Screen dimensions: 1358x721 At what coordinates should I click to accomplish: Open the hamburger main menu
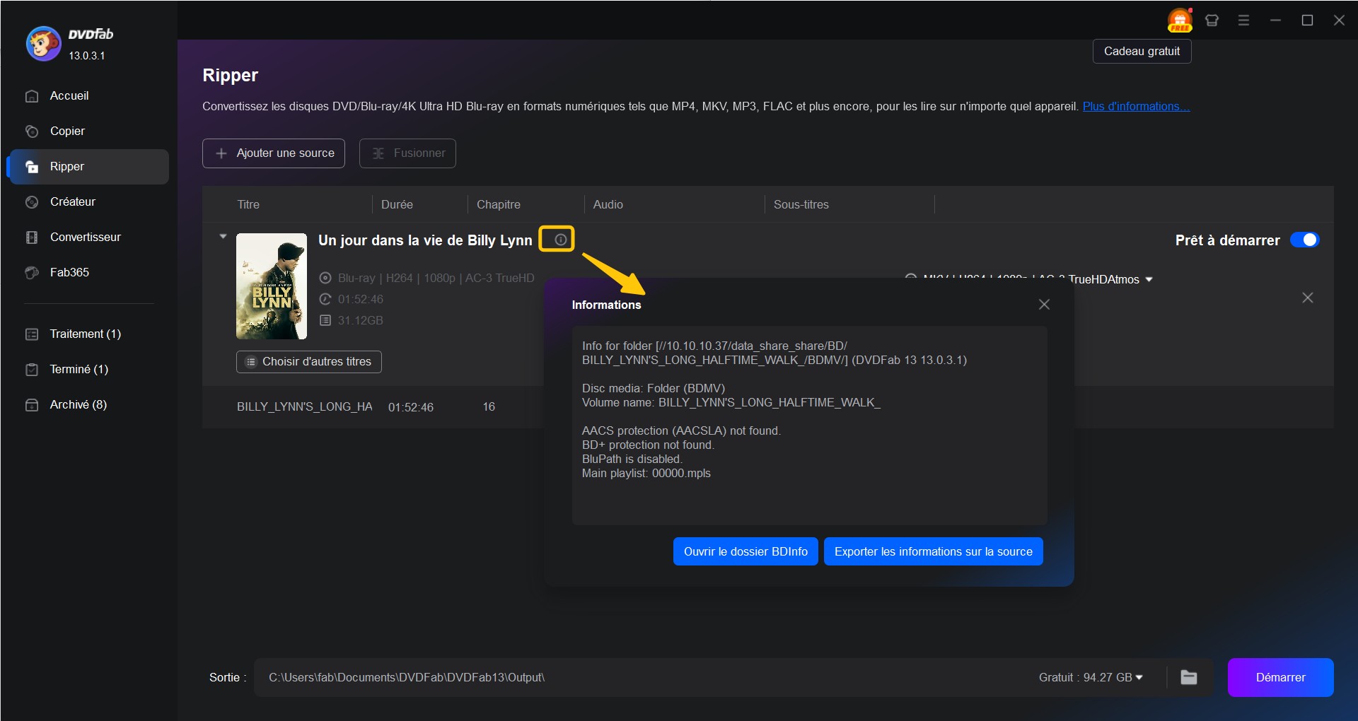1243,20
